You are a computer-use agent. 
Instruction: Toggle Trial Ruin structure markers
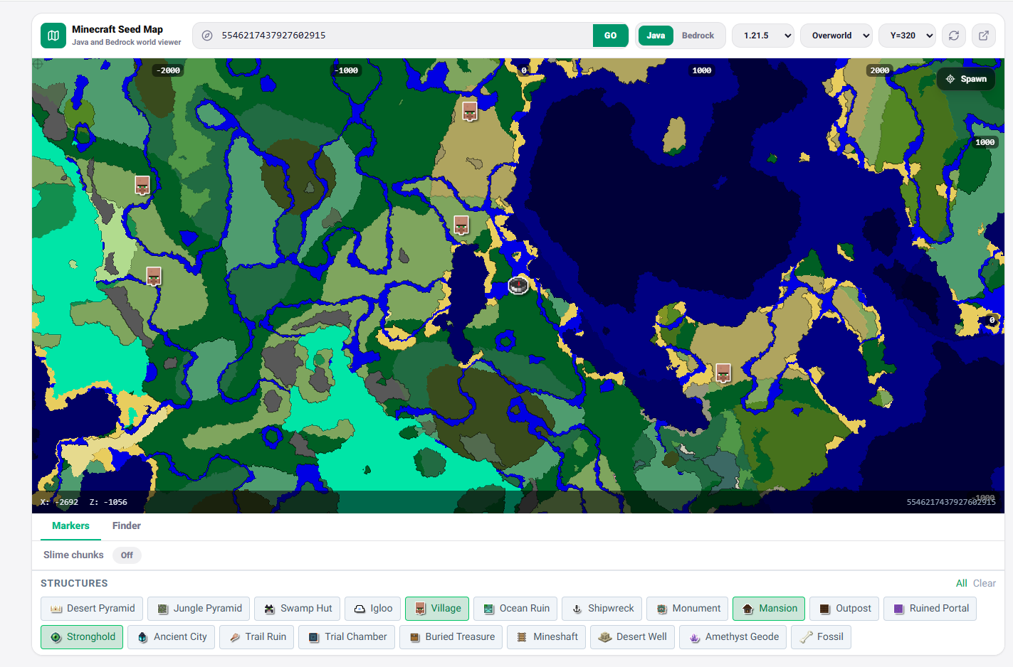[x=256, y=637]
